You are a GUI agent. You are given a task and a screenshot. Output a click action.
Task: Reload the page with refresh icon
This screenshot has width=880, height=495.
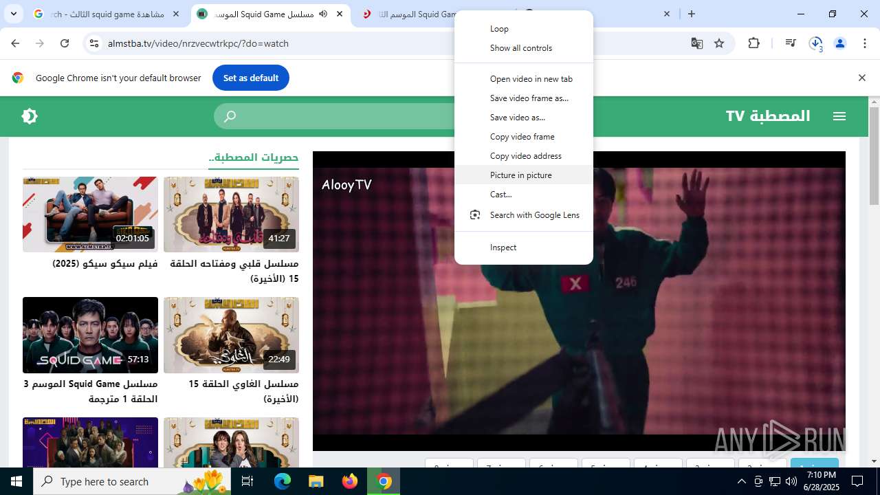pos(65,43)
